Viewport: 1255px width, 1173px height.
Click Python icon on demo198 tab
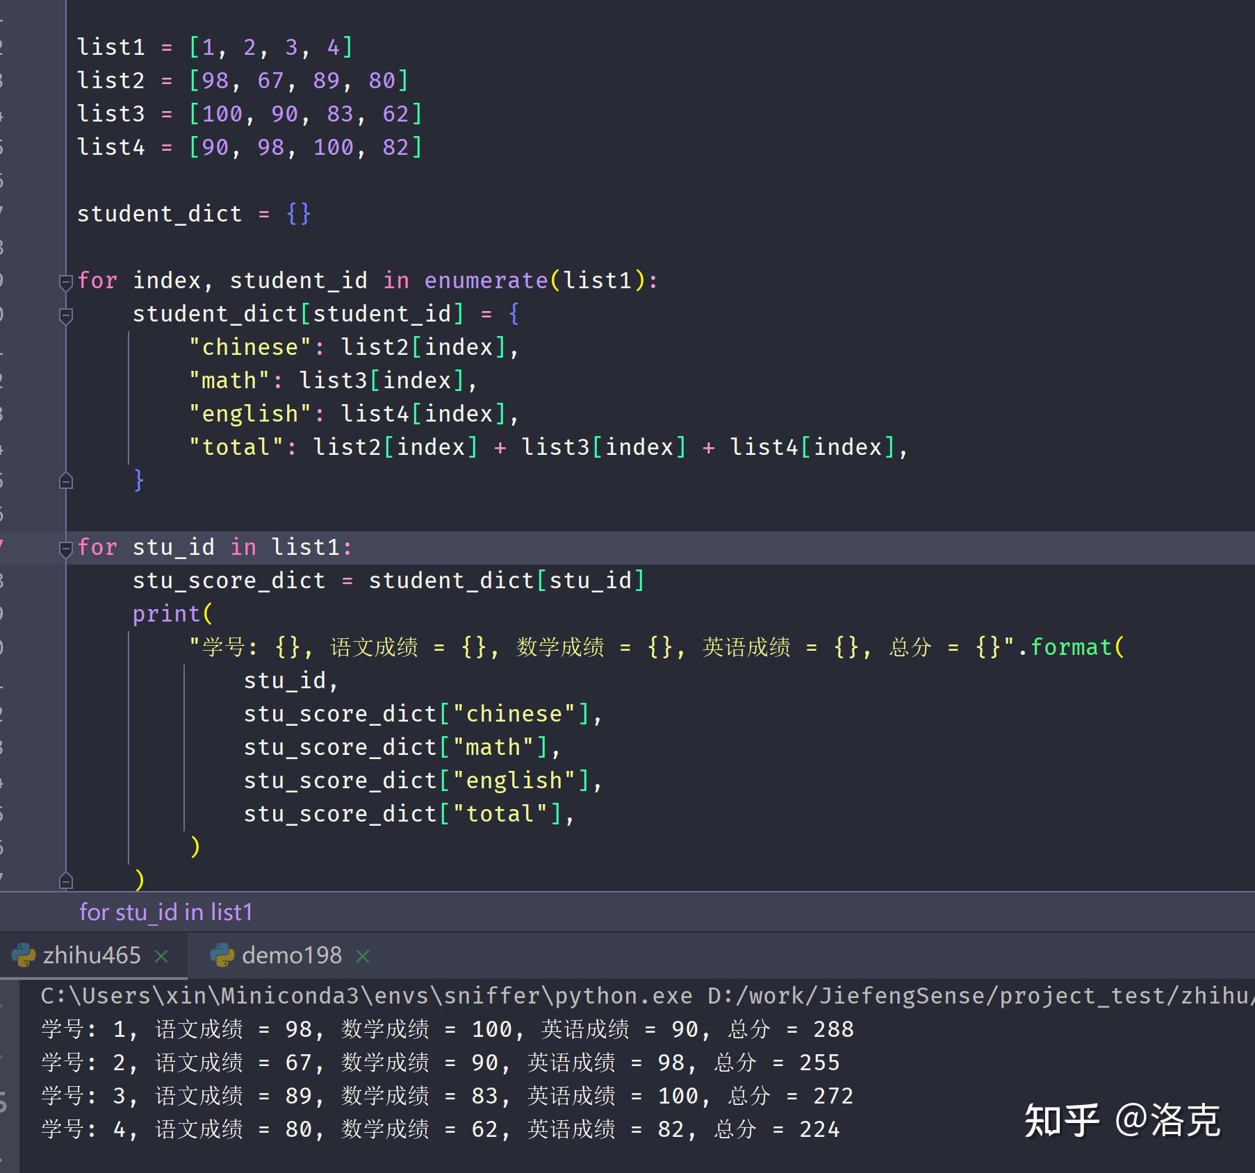222,955
